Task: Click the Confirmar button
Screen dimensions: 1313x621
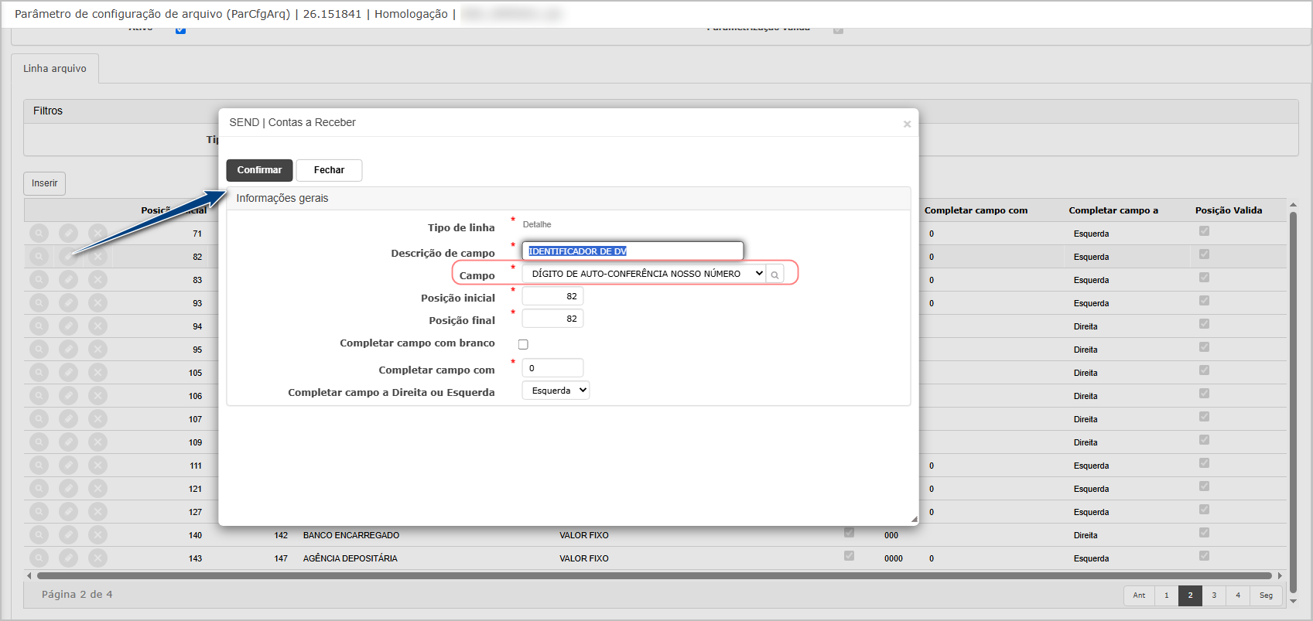Action: pyautogui.click(x=259, y=170)
